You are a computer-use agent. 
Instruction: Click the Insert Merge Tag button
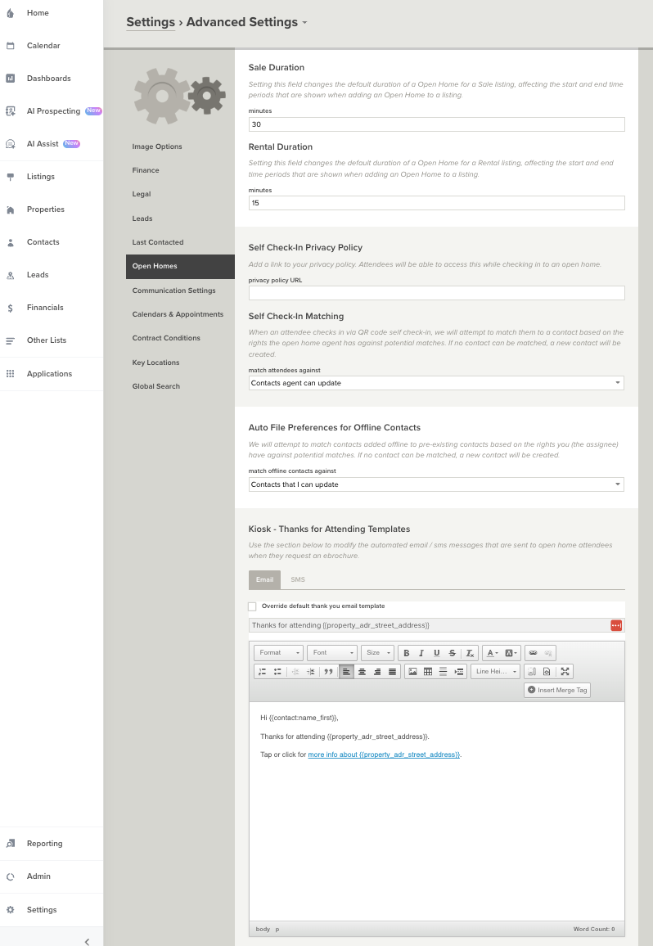click(557, 690)
